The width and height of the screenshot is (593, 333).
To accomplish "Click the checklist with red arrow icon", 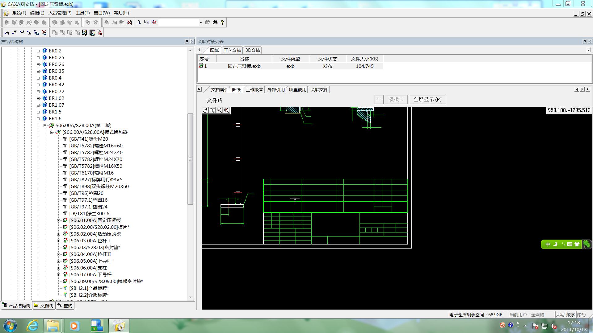I will pos(99,33).
